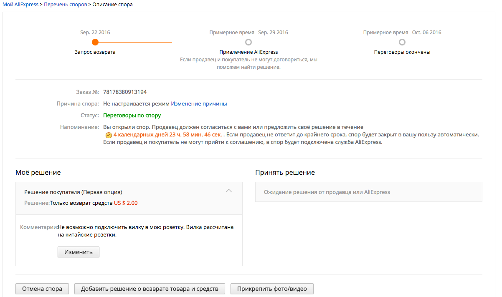Screen dimensions: 502x297
Task: Click 'Изменение причины' link
Action: (199, 103)
